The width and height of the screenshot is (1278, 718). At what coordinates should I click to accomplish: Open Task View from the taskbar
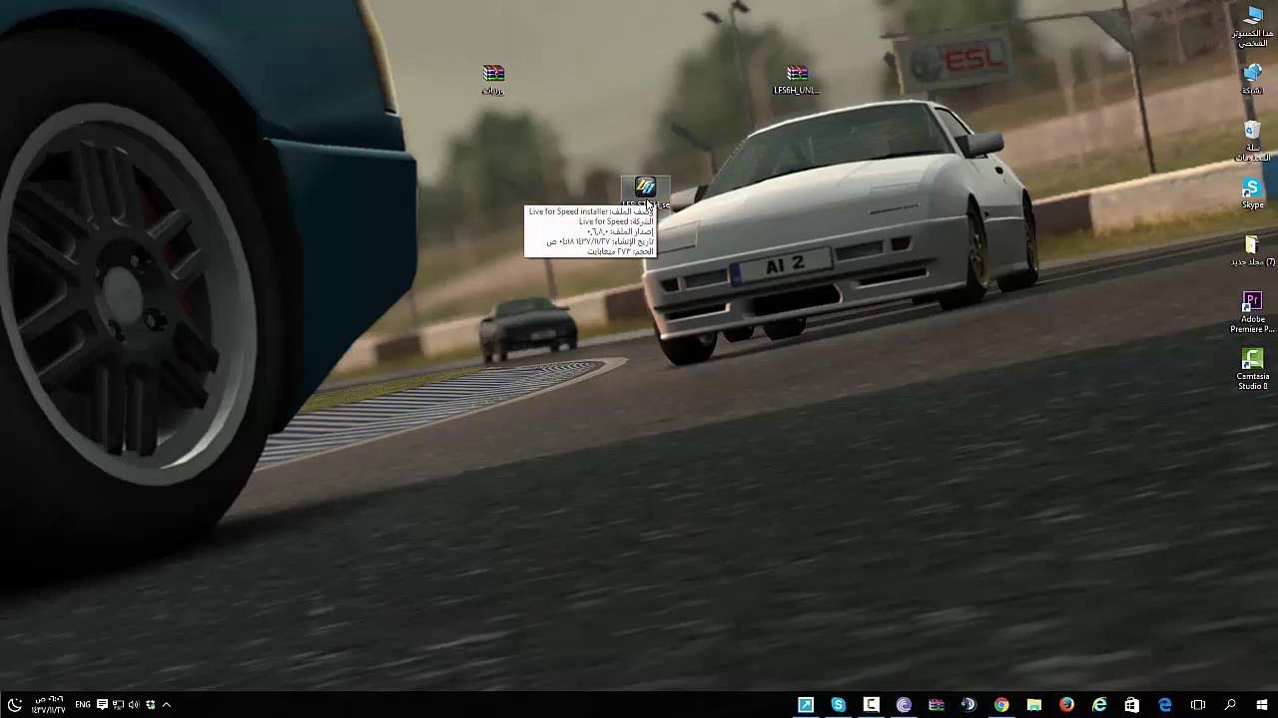click(1198, 705)
